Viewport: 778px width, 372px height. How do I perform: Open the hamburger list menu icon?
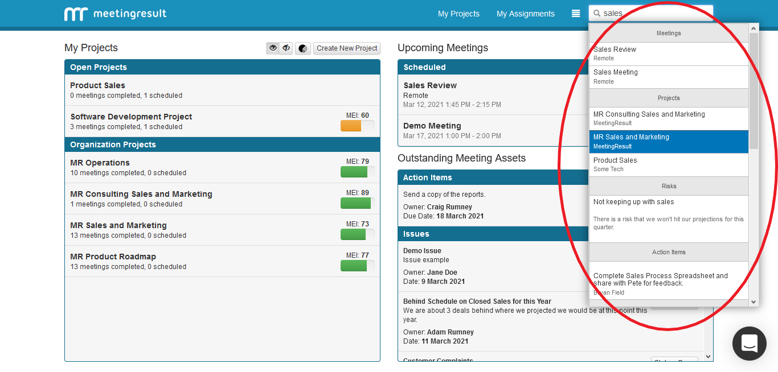tap(576, 14)
